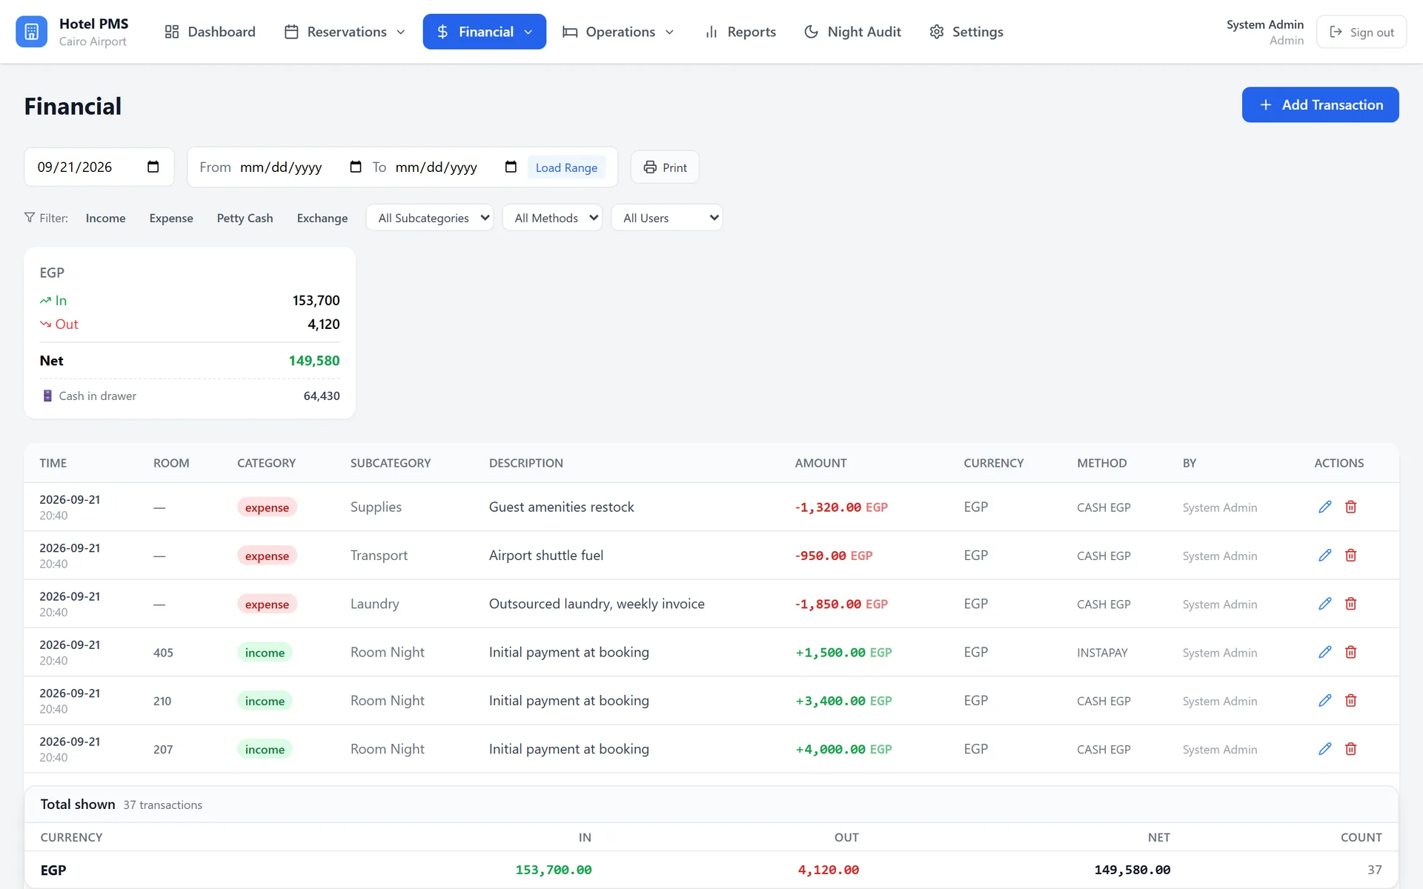Viewport: 1423px width, 889px height.
Task: Open calendar picker for the 09/21/2026 date
Action: [153, 167]
